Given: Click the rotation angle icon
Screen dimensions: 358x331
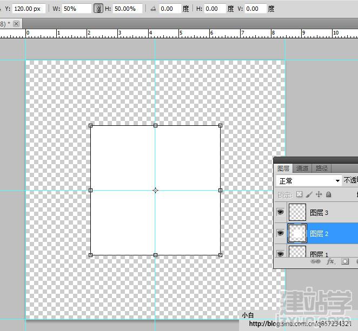Looking at the screenshot, I should [x=153, y=9].
